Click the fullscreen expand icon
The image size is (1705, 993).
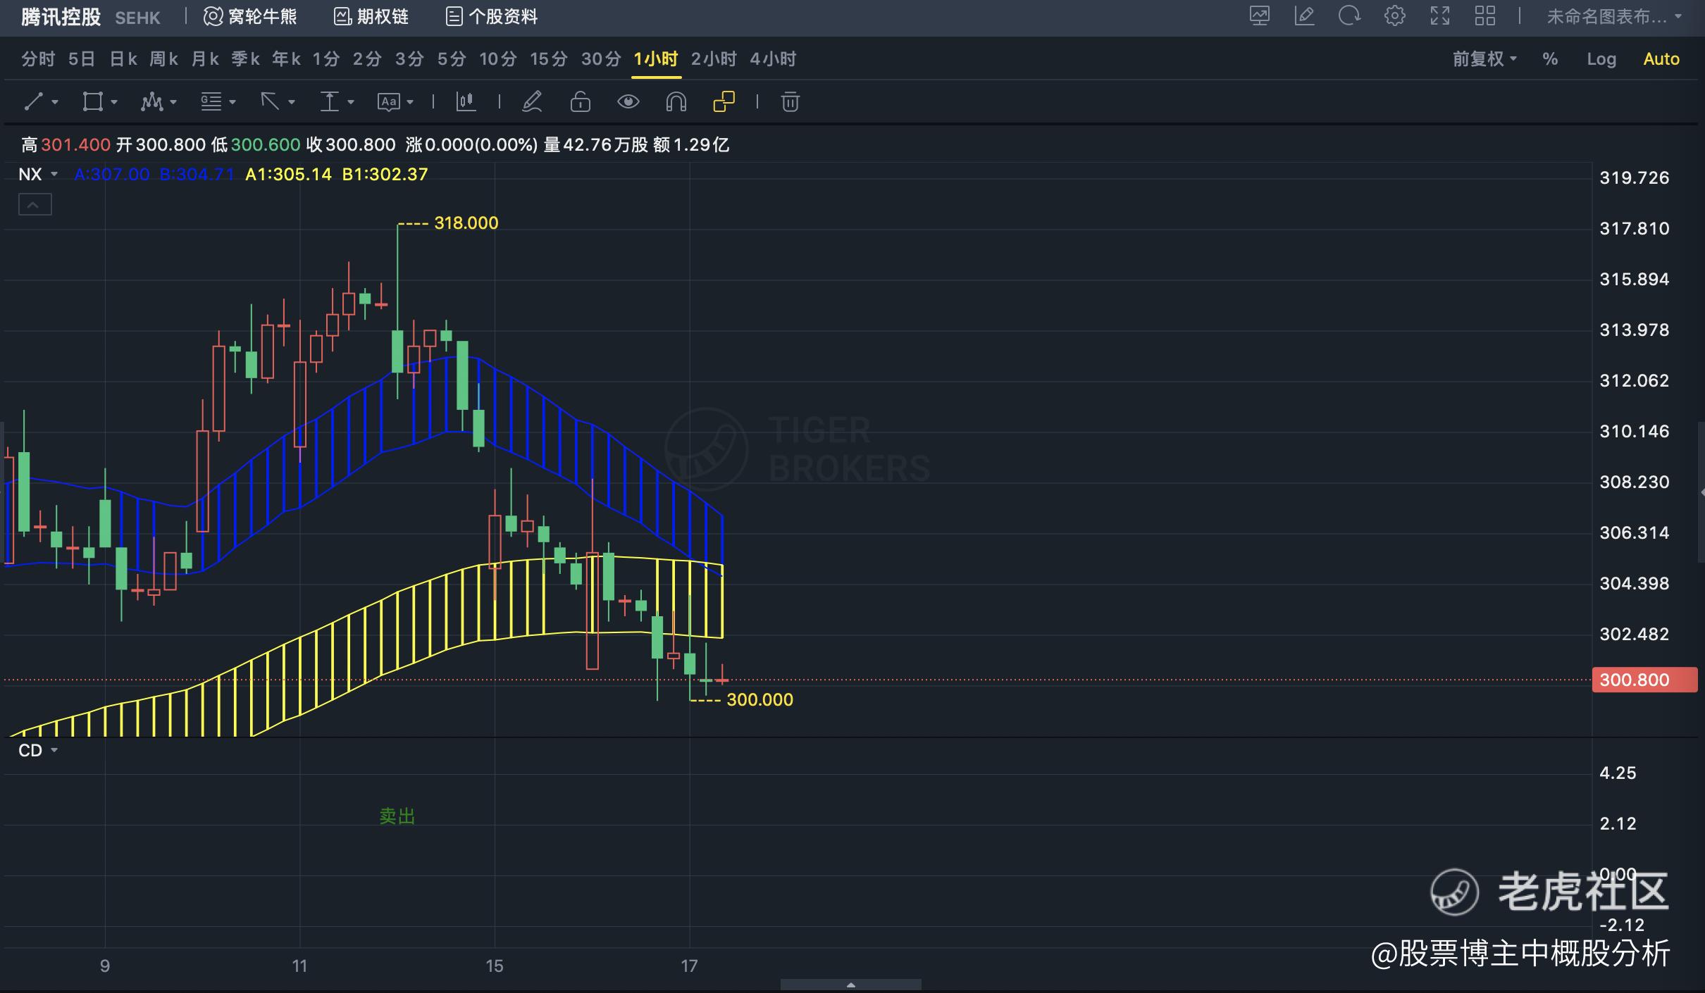coord(1439,16)
